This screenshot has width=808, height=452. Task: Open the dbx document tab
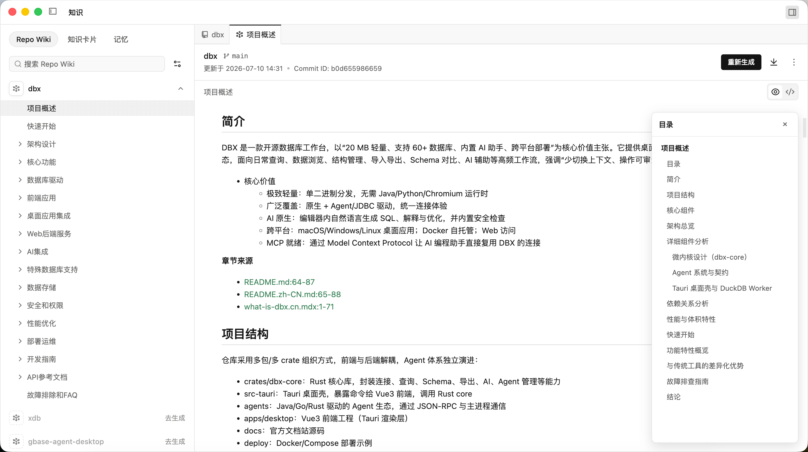pyautogui.click(x=213, y=34)
